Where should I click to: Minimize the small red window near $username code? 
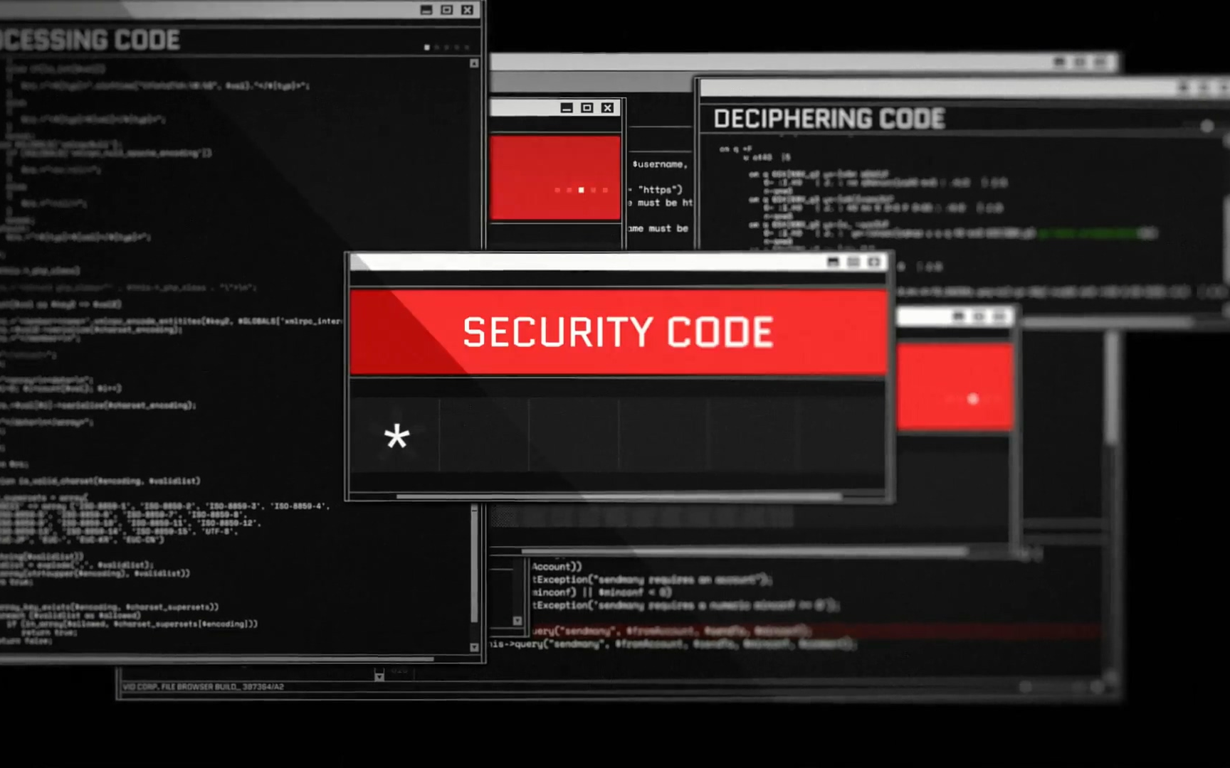(x=567, y=108)
